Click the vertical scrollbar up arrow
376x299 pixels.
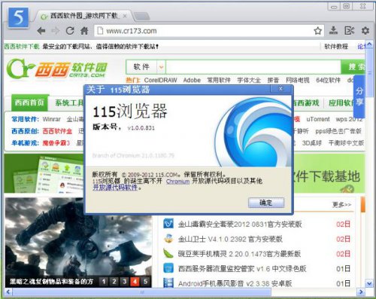click(369, 45)
